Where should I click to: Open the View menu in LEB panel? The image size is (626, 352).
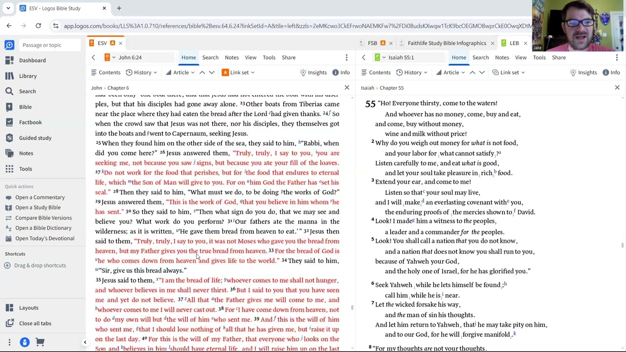coord(520,58)
